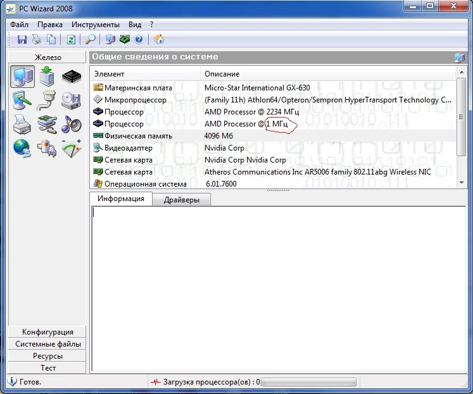Viewport: 473px width, 394px height.
Task: Click the Print toolbar icon
Action: [37, 39]
